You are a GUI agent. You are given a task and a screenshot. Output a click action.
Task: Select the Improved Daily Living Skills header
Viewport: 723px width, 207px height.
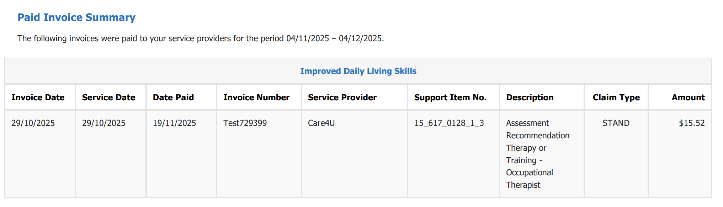click(x=358, y=71)
